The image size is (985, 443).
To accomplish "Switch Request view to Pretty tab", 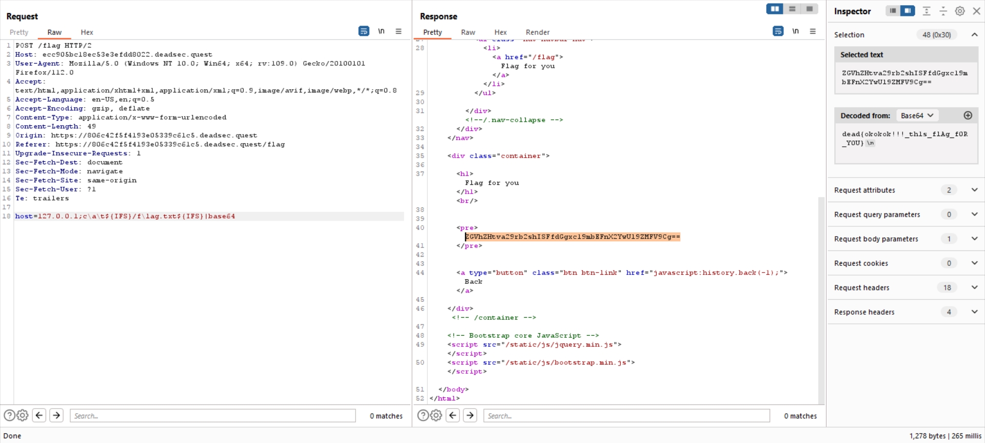I will [x=19, y=32].
